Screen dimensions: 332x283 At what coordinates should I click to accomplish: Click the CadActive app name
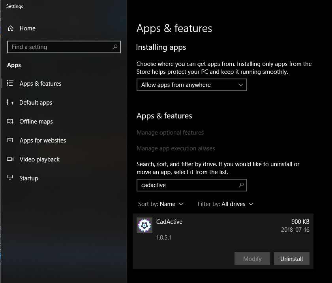[169, 221]
